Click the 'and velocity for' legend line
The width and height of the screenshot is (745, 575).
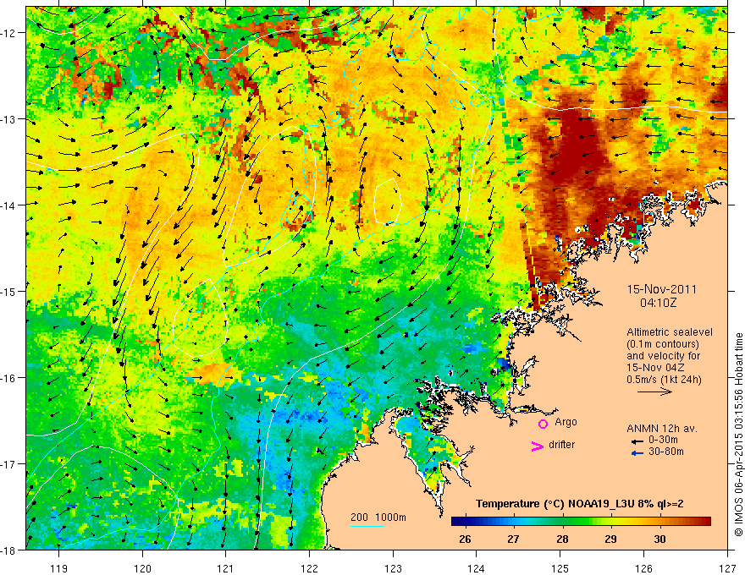[x=663, y=355]
